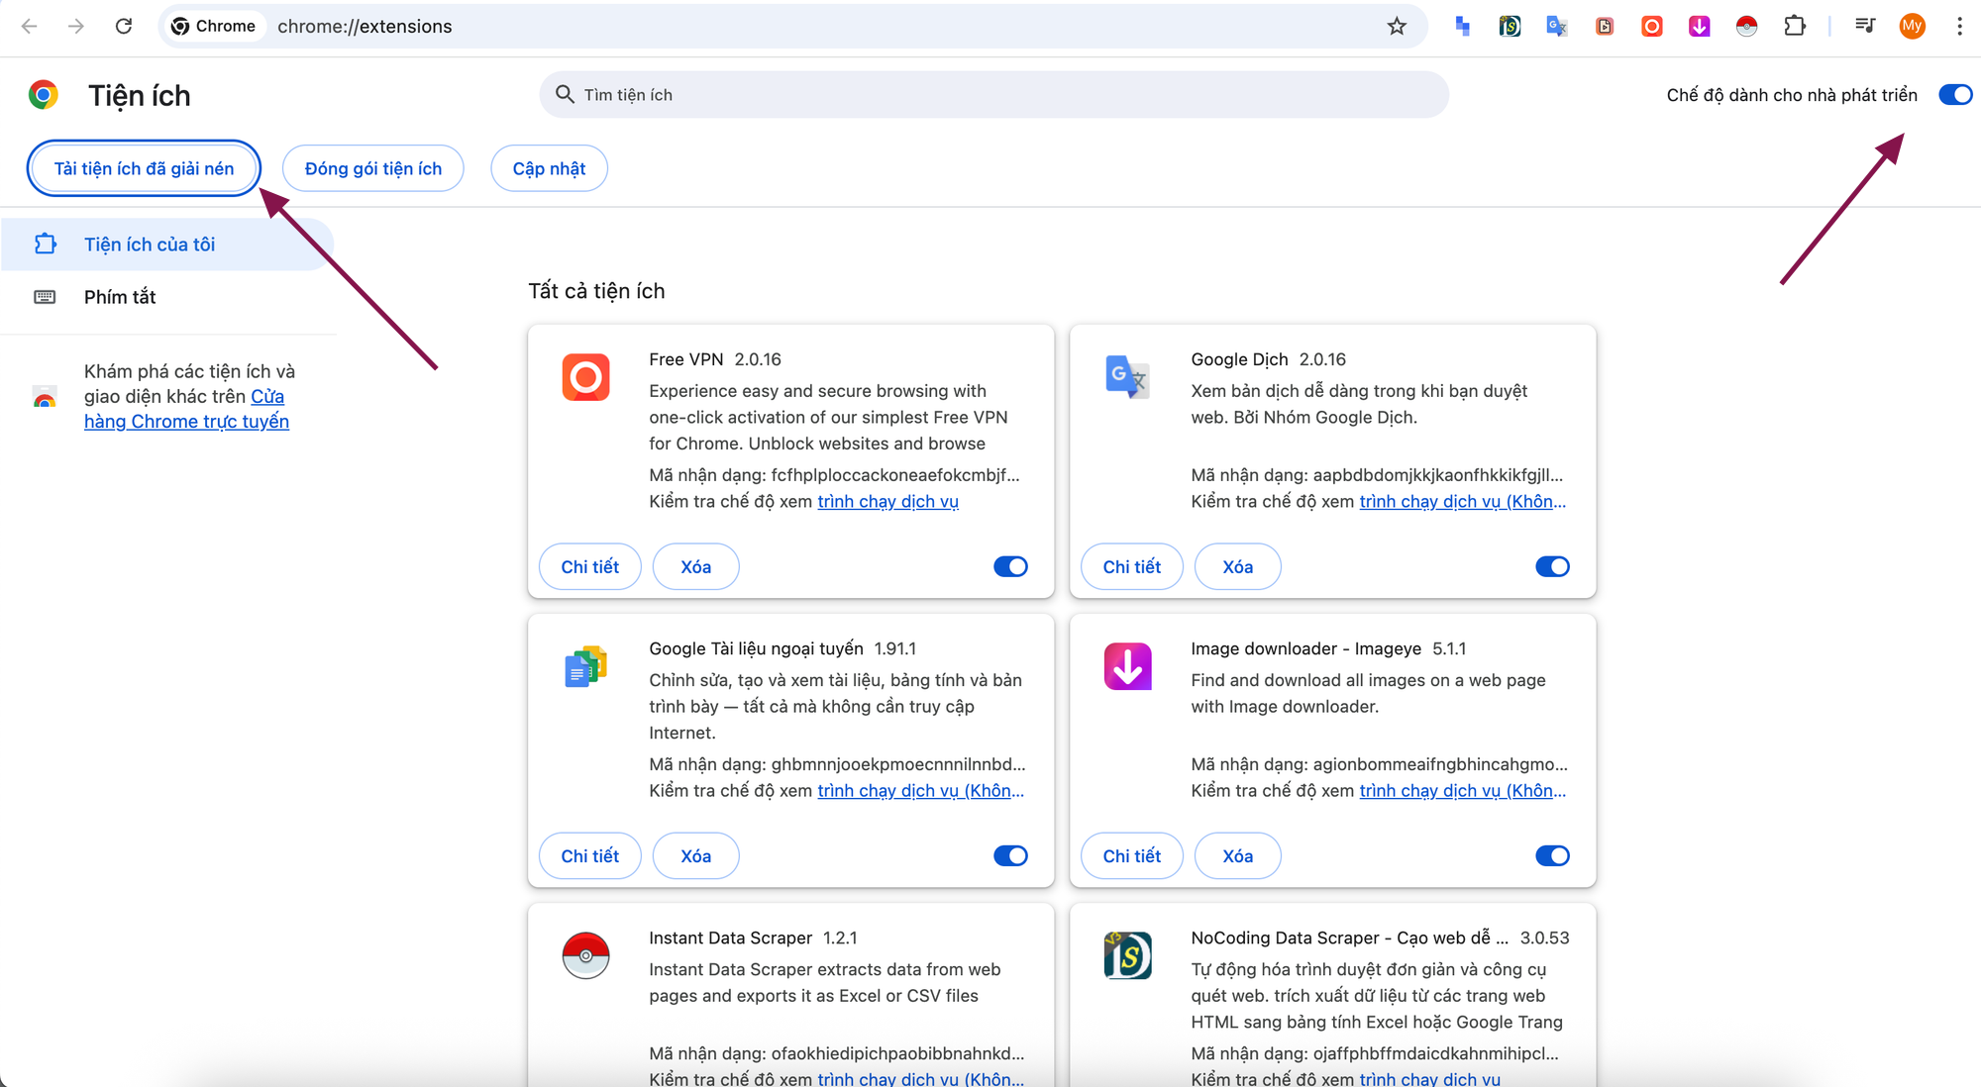Open Free VPN trình chạy dịch vụ link
The image size is (1981, 1087).
click(x=887, y=501)
